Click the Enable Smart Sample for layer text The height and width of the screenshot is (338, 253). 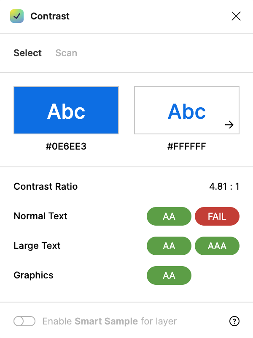click(110, 322)
